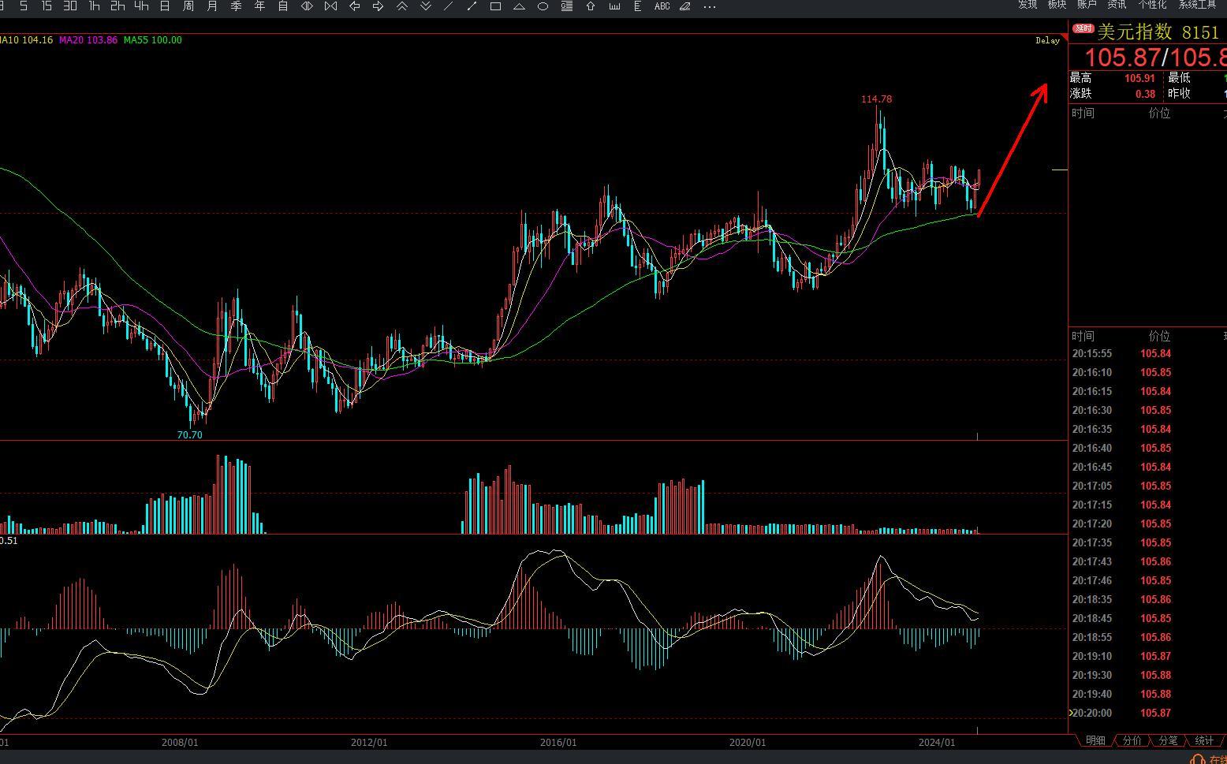Click the right arrow navigation icon

tap(378, 6)
